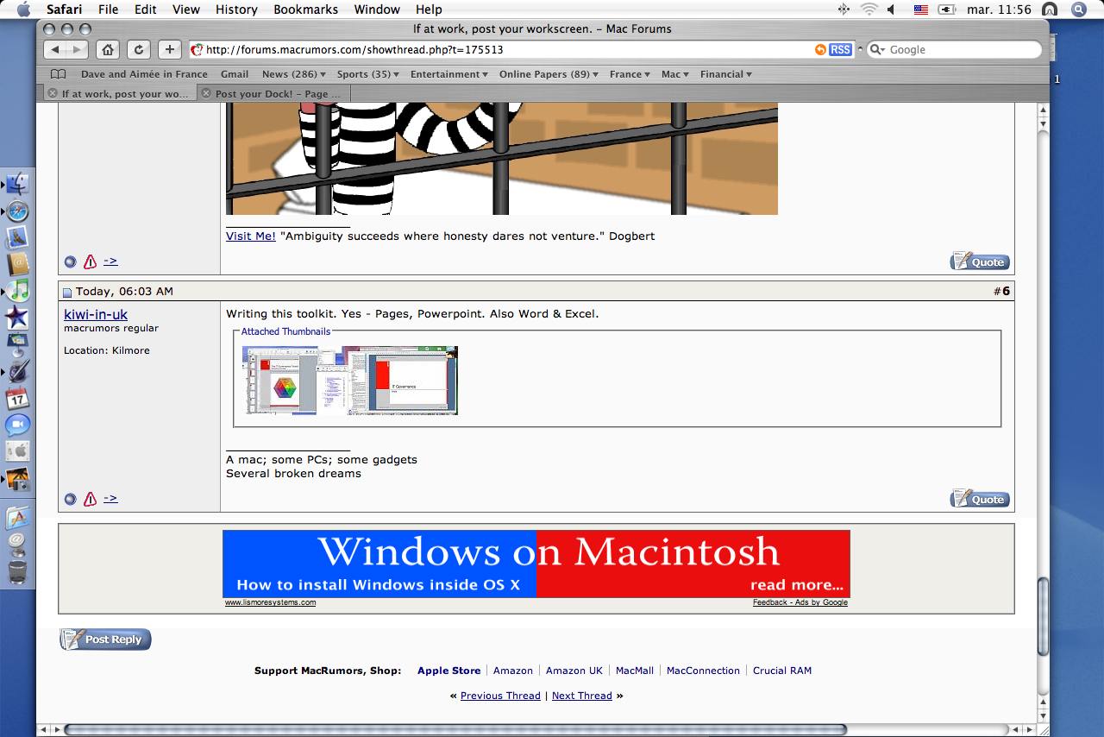Open Finder from the Dock
Viewport: 1104px width, 737px height.
pos(18,184)
